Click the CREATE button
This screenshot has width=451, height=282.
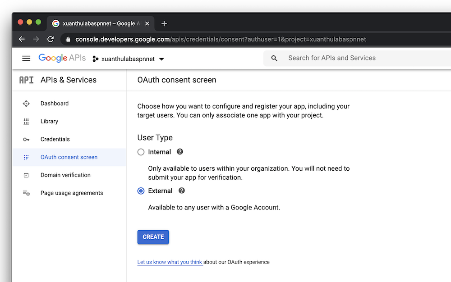[153, 237]
